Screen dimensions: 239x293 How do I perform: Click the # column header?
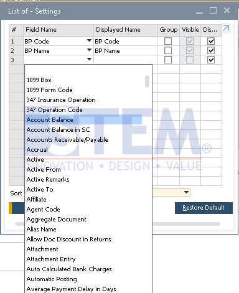pos(16,30)
